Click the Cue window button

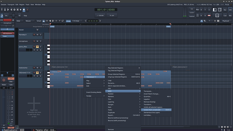click(225, 16)
